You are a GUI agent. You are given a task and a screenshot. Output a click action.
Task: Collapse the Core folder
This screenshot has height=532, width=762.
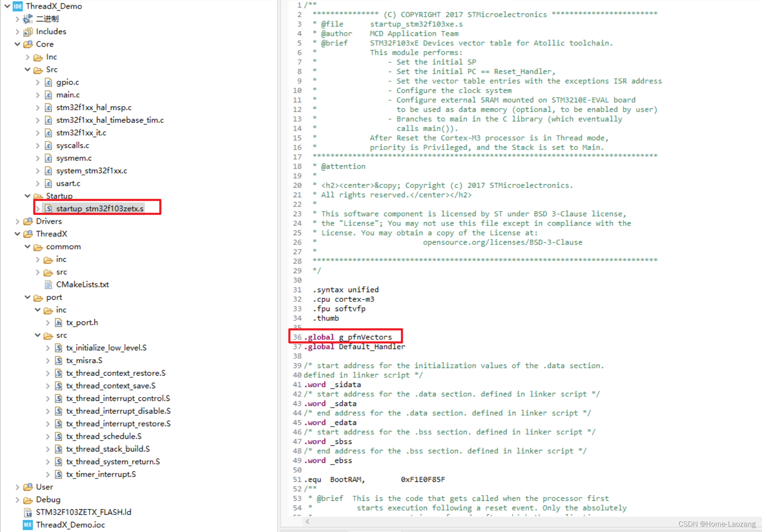[17, 44]
